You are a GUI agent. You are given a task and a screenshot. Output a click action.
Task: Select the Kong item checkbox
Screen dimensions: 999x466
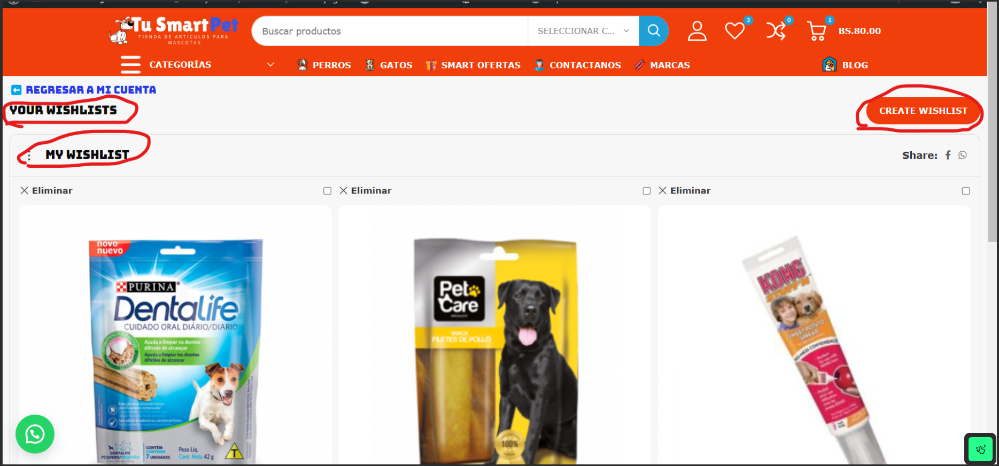966,191
